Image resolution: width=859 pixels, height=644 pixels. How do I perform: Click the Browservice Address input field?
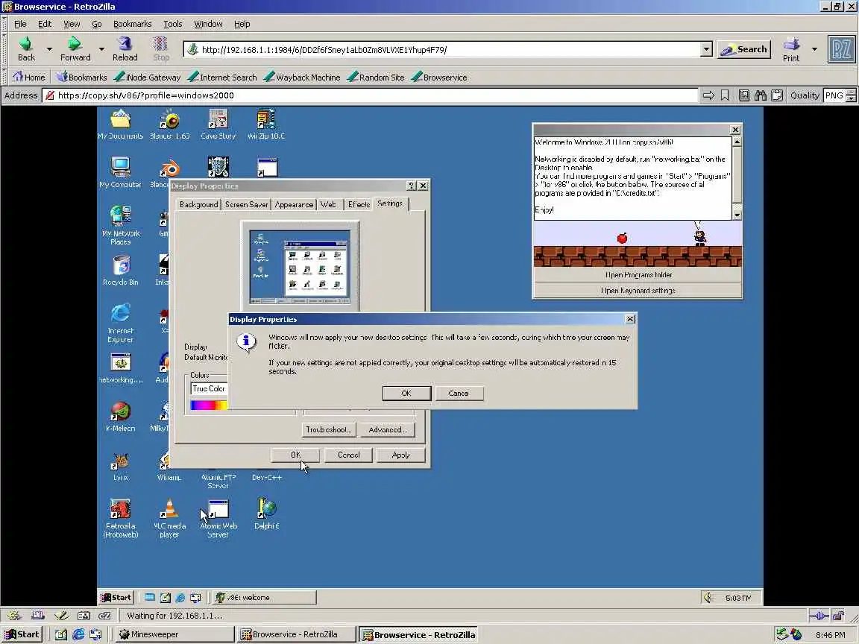tap(370, 95)
